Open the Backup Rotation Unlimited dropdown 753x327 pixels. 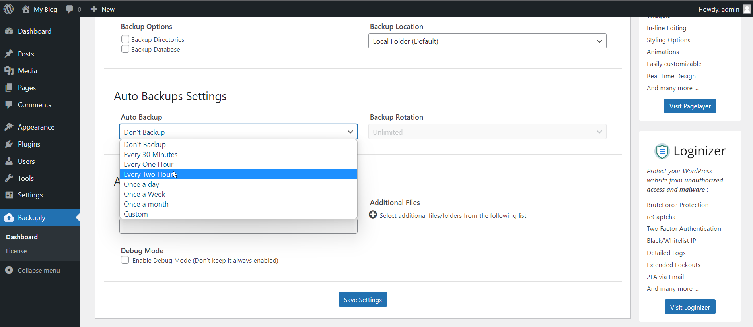[x=487, y=132]
